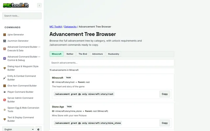The height and width of the screenshot is (131, 210).
Task: Click the Spawn Egg & Mob Conversion egg icon
Action: point(5,109)
